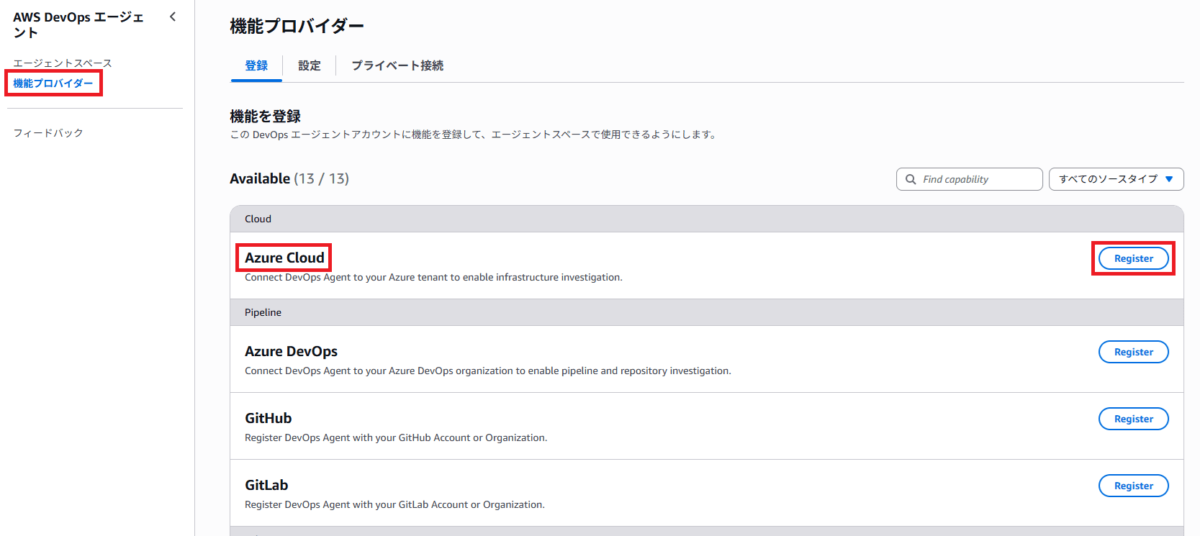Click the 機能を登録 heading
The image size is (1200, 536).
(x=265, y=116)
